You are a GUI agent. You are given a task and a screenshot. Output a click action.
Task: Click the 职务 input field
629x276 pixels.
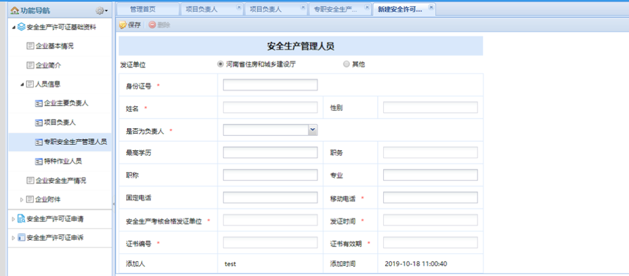(431, 153)
